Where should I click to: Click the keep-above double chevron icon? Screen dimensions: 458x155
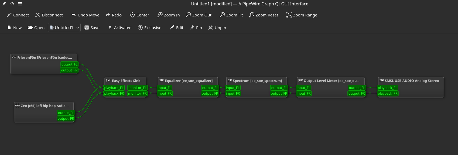(12, 4)
